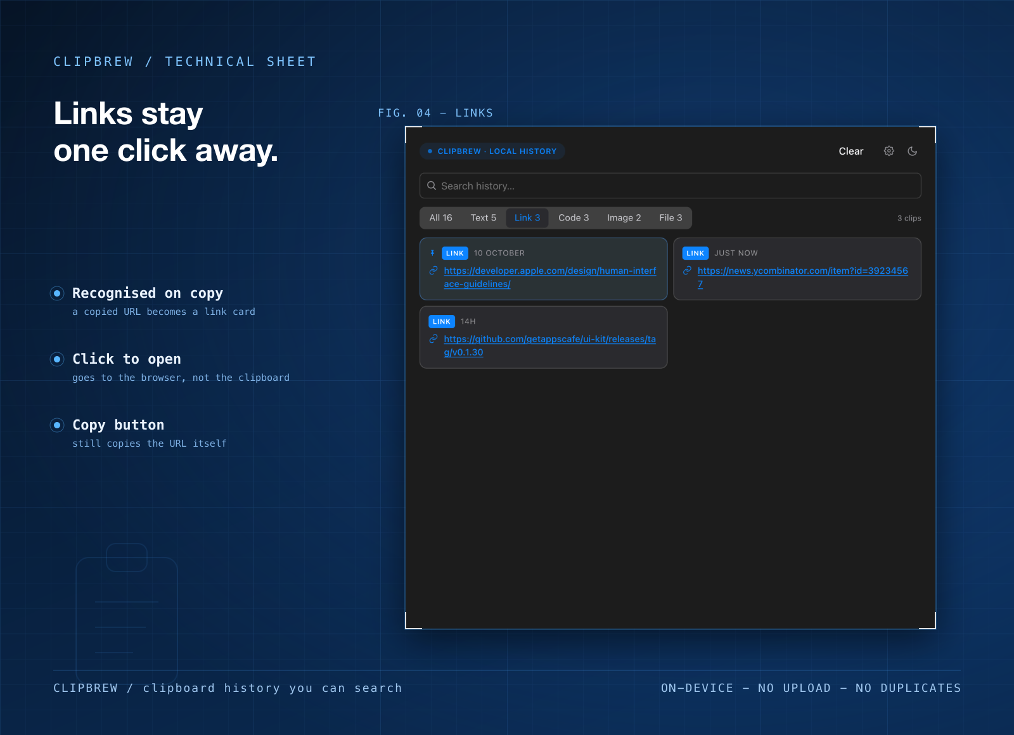Click 'ON-DEVICE – NO UPLOAD – NO DUPLICATES' footer
The height and width of the screenshot is (735, 1014).
[x=811, y=688]
